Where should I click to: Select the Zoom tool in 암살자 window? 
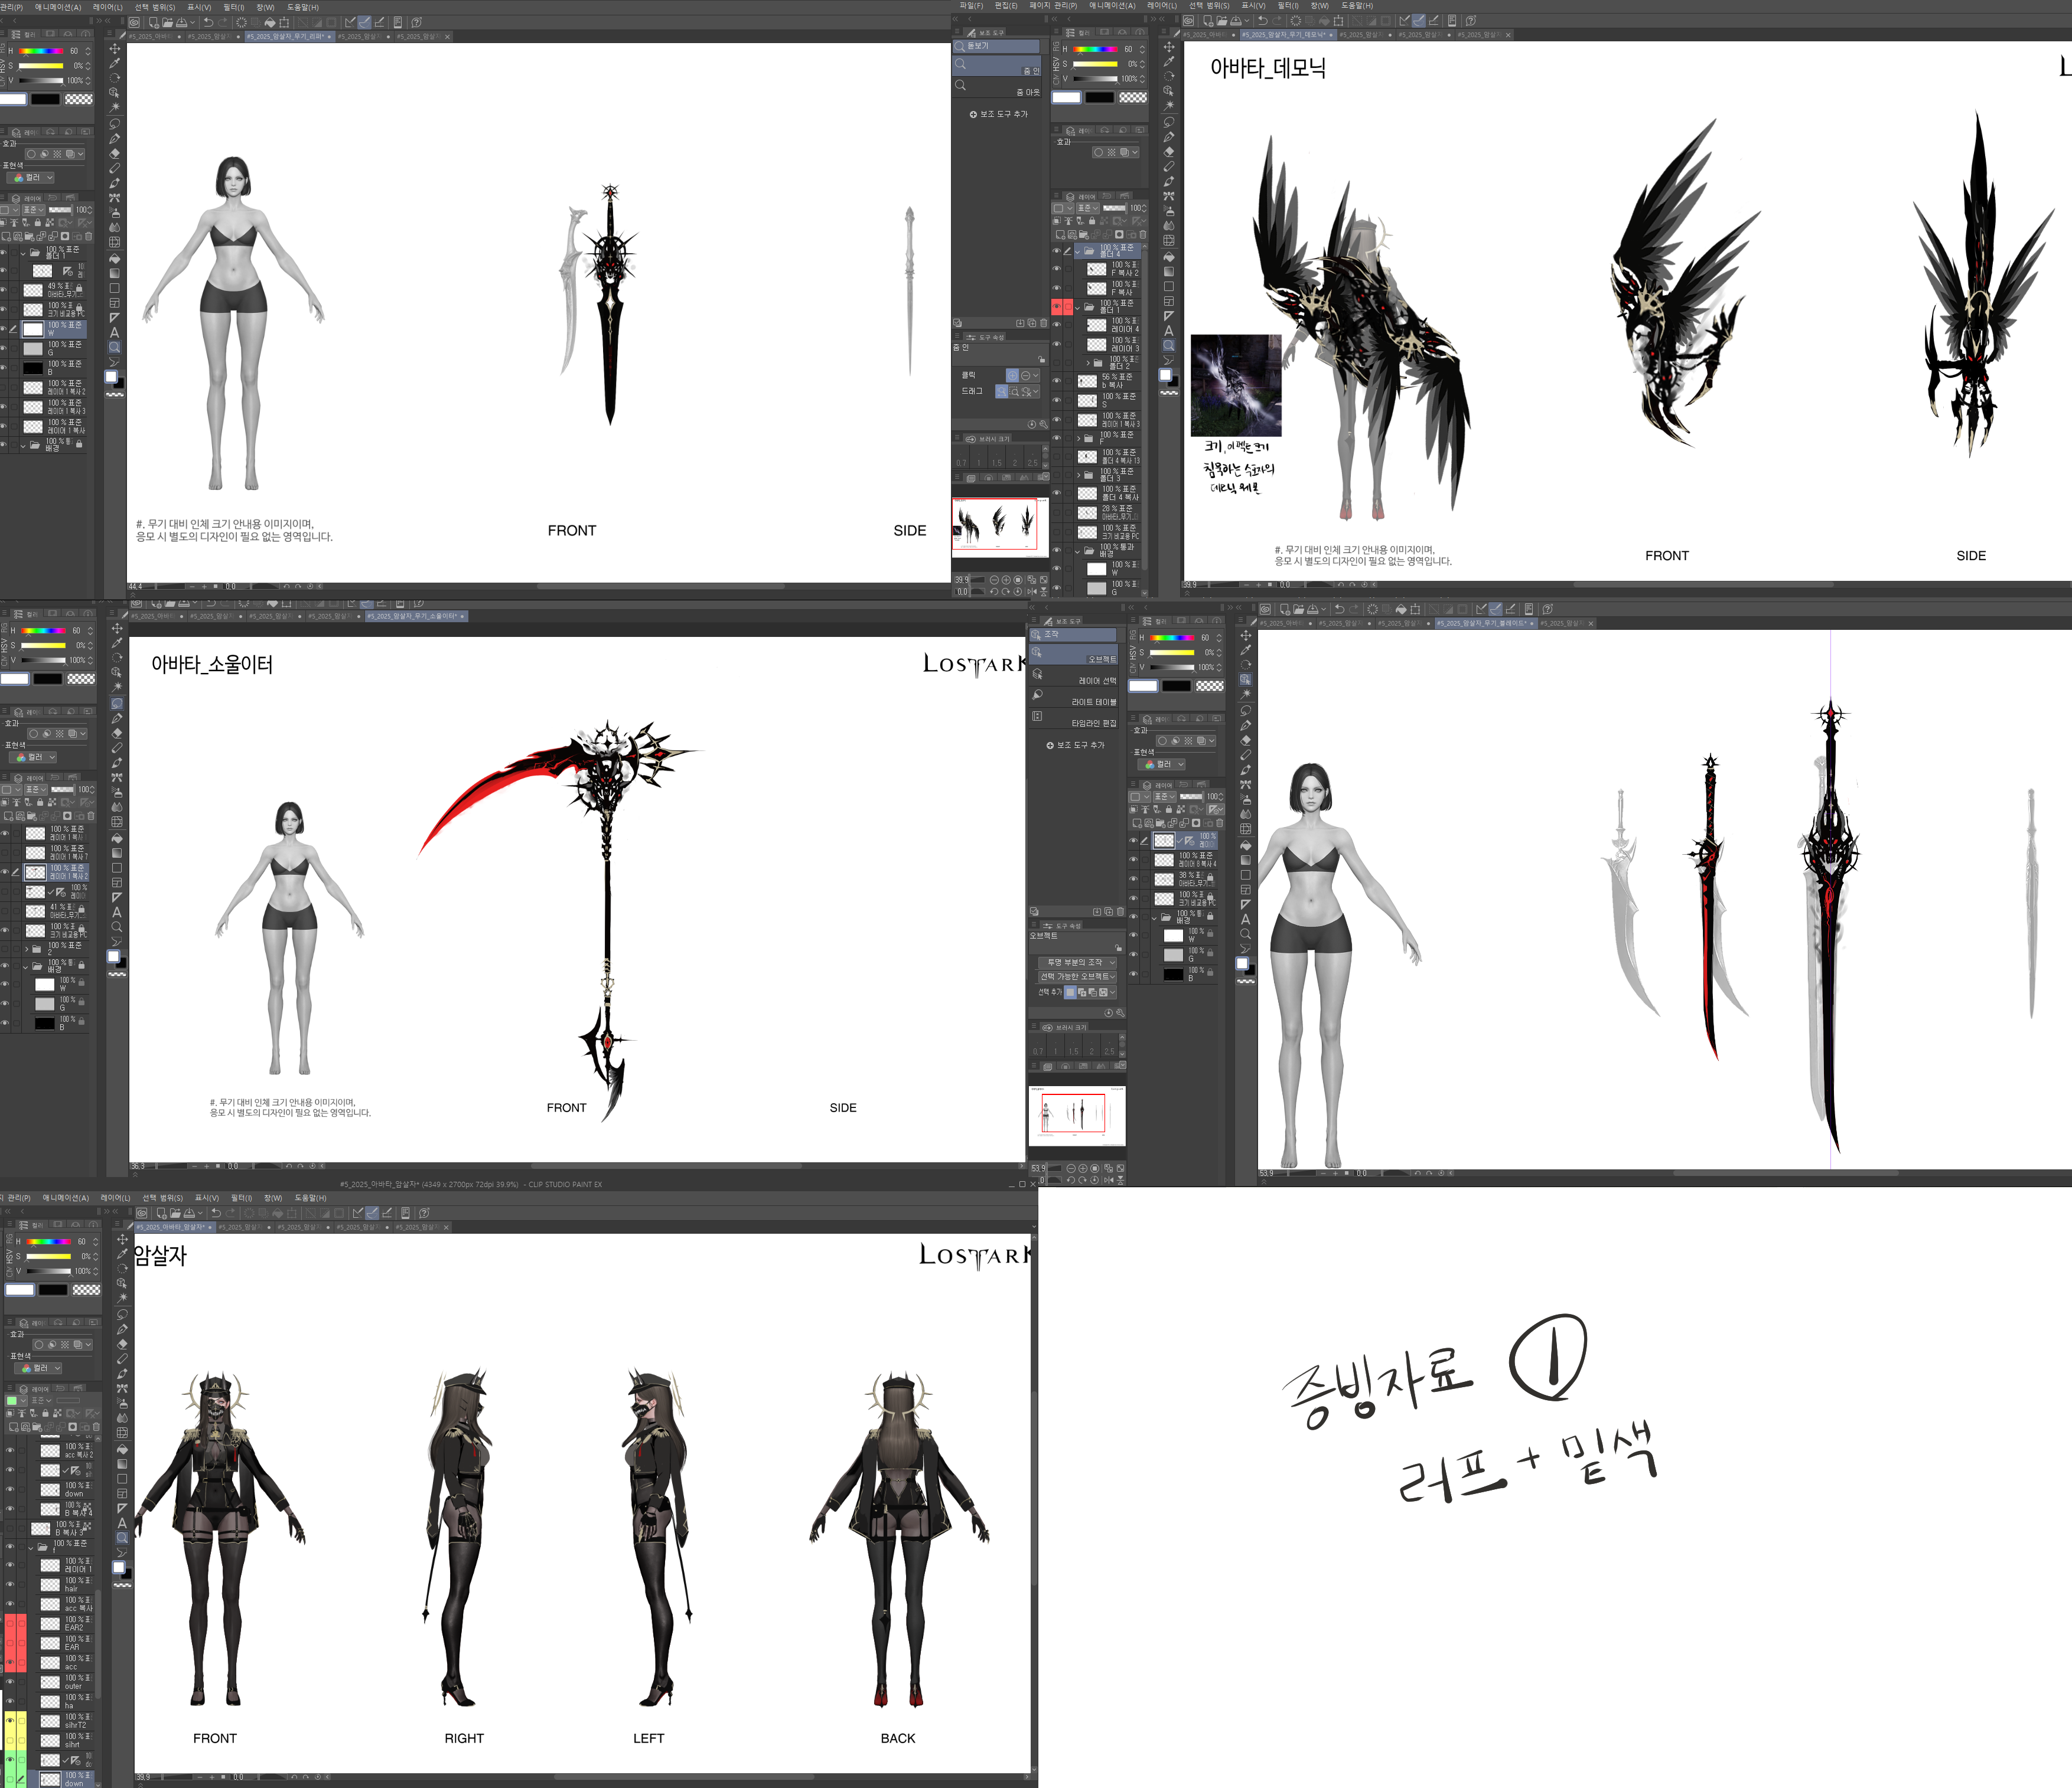[x=122, y=1537]
